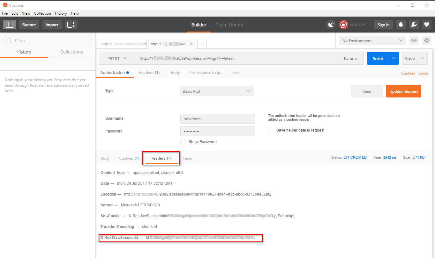Screen dimensions: 435x258
Task: Open the Cookies link
Action: click(408, 73)
